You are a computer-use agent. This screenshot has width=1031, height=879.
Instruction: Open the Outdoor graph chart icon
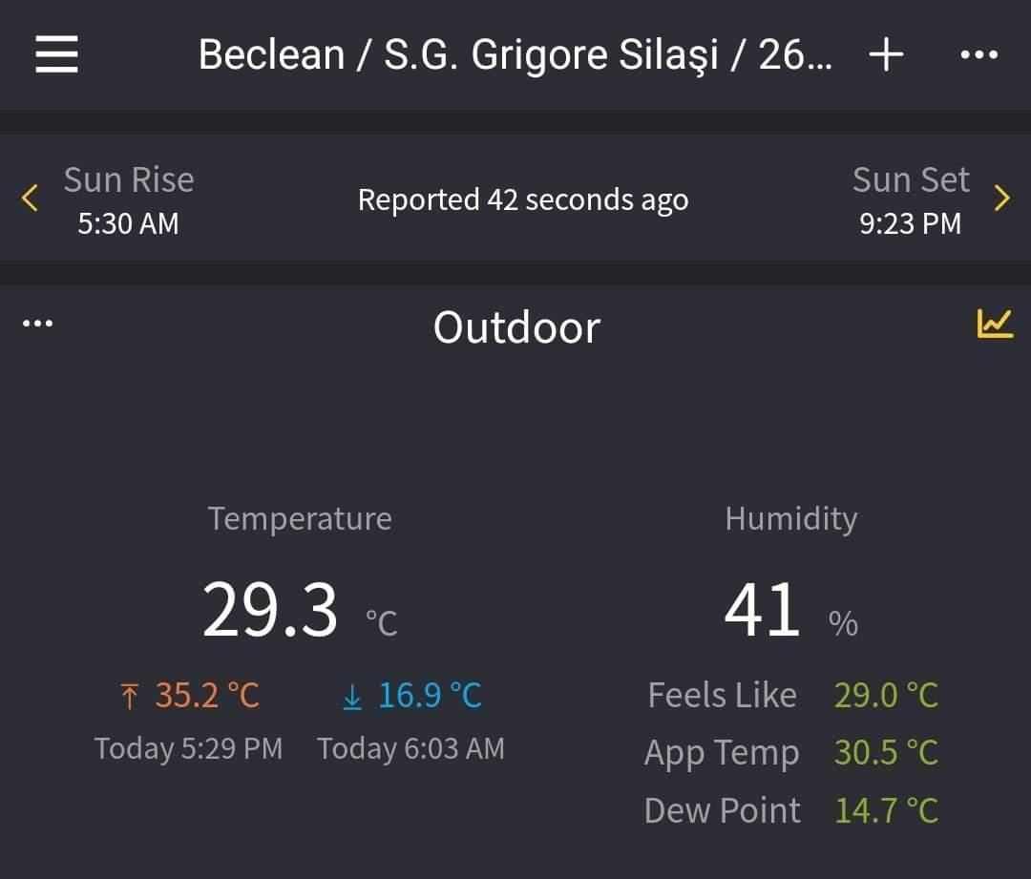(x=995, y=324)
